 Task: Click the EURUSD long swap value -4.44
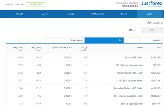point(38,57)
